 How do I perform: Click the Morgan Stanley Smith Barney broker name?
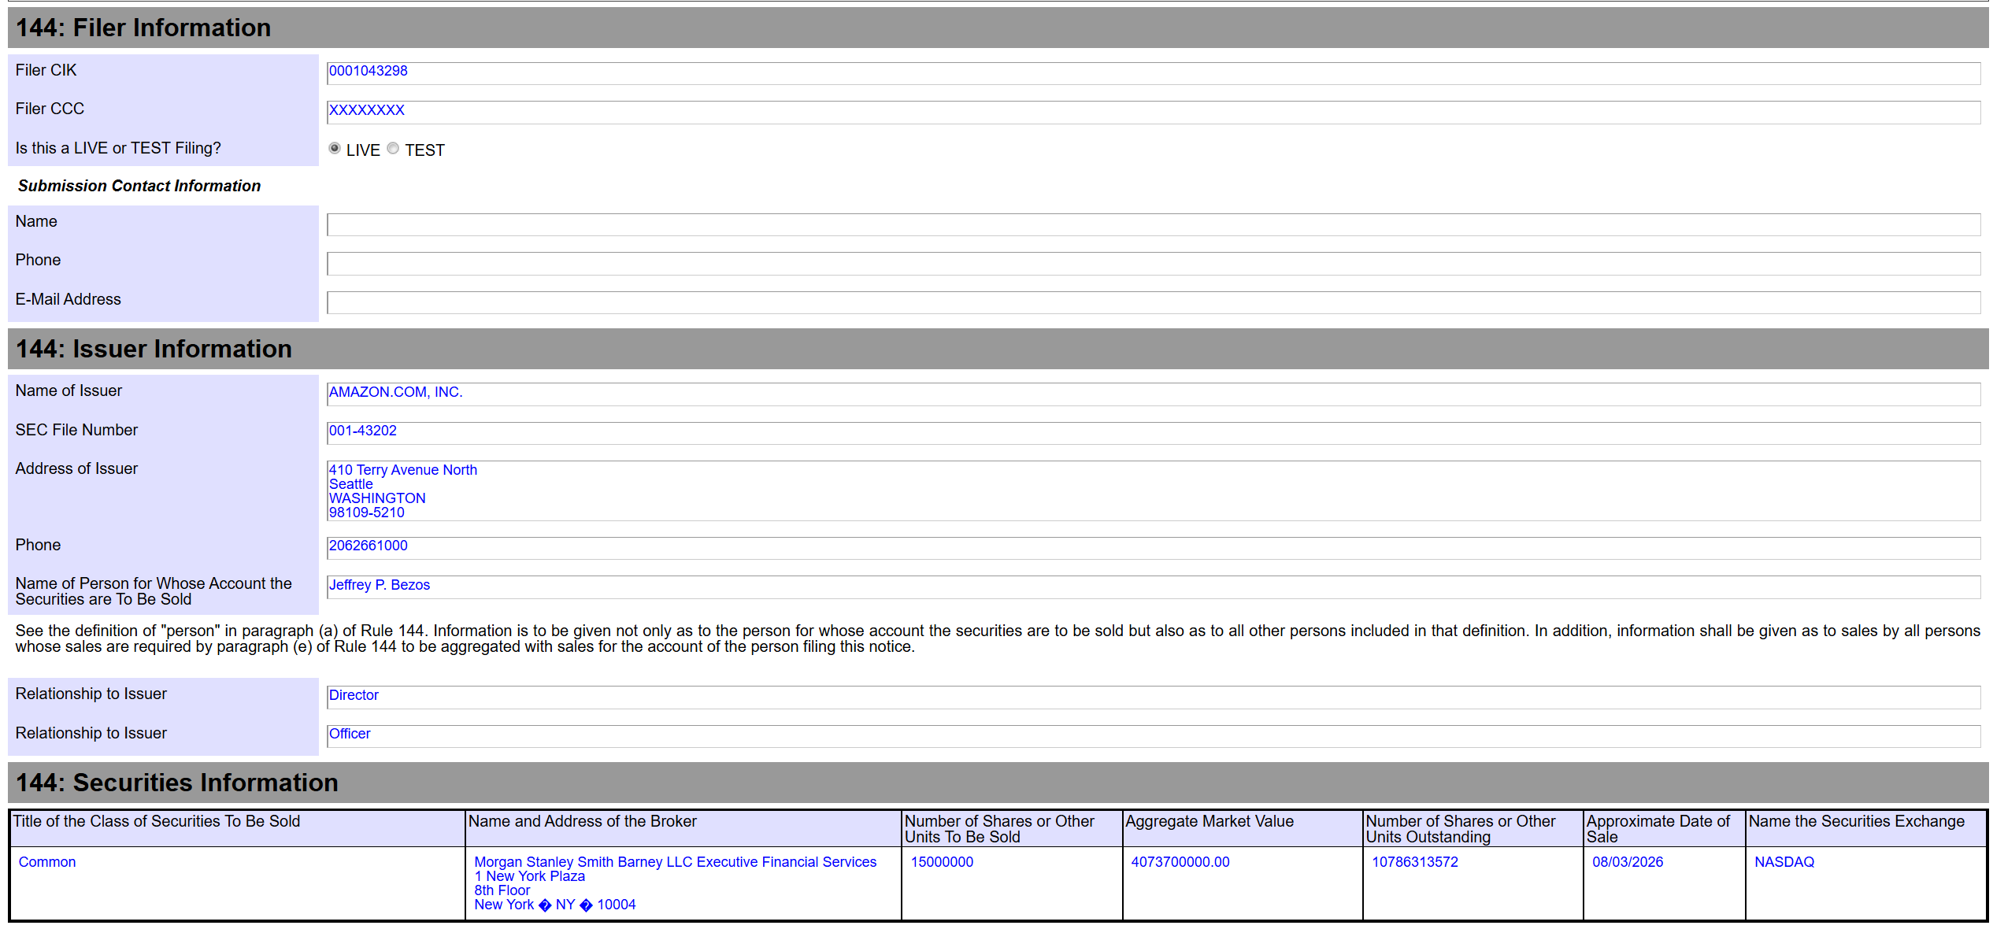click(x=675, y=862)
